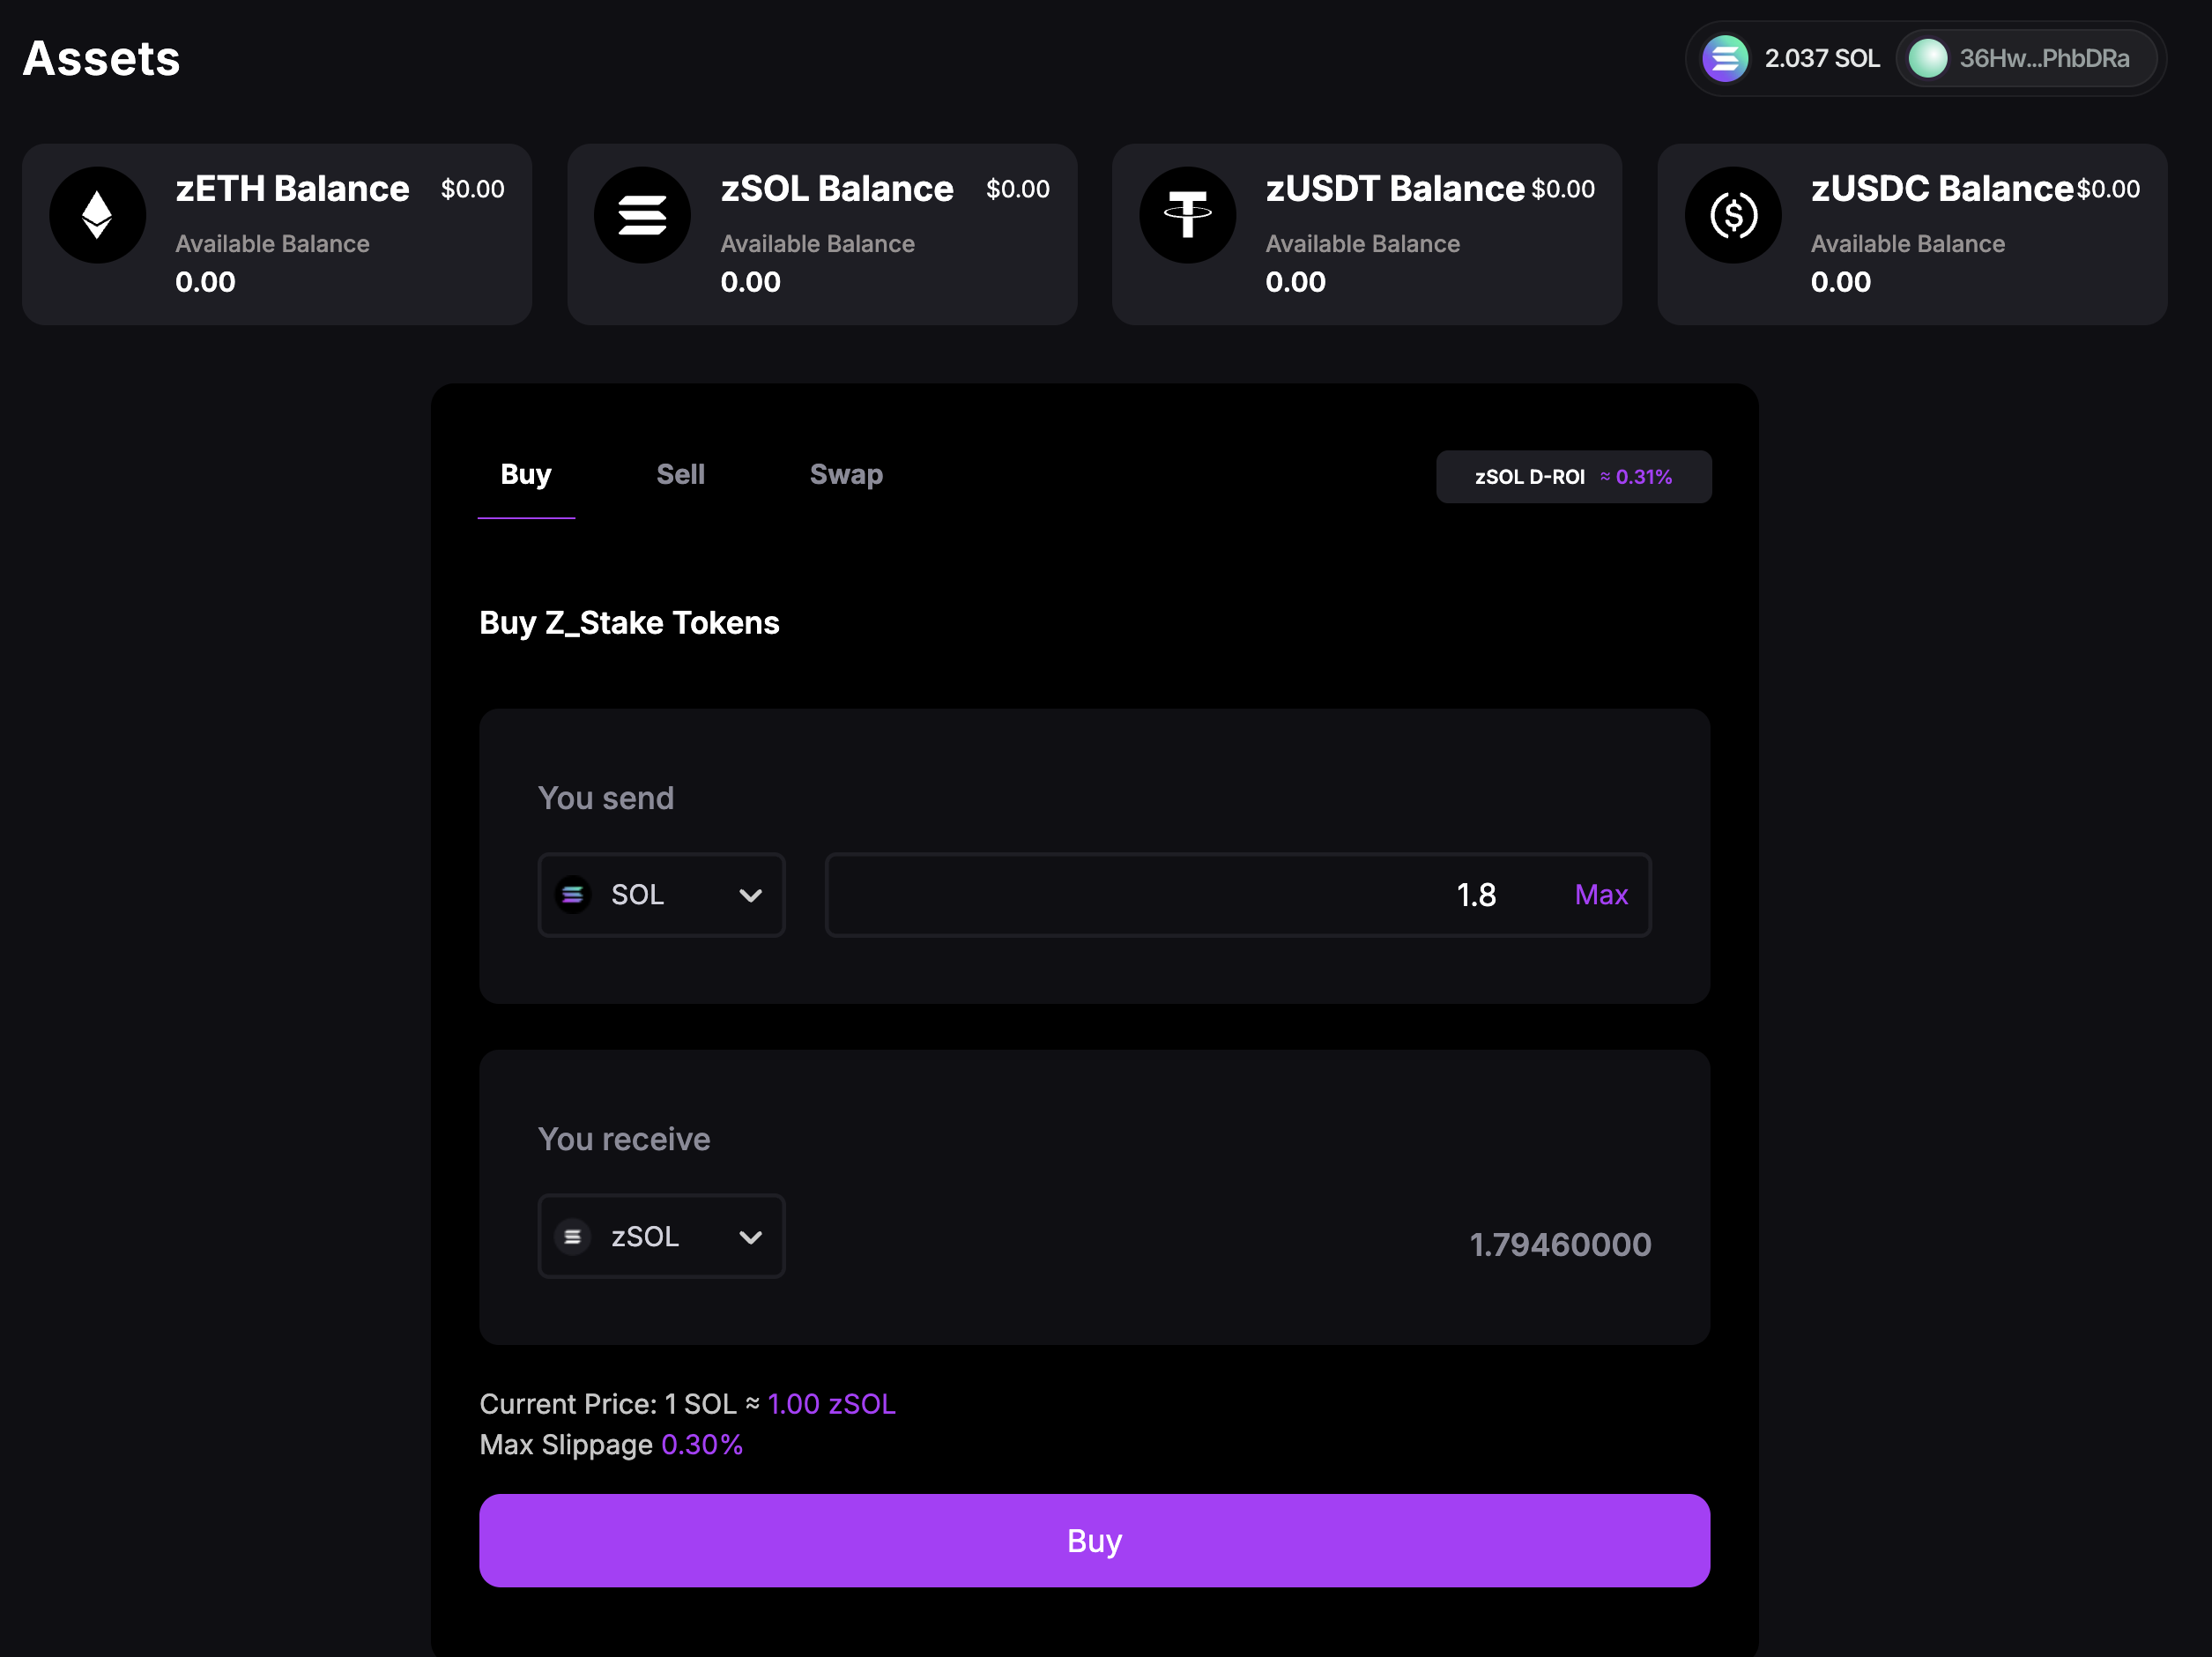
Task: Click the green wallet avatar icon
Action: 1928,58
